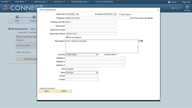Uncheck the OK to contact checkbox
Viewport: 192px width, 108px height.
pyautogui.click(x=67, y=37)
